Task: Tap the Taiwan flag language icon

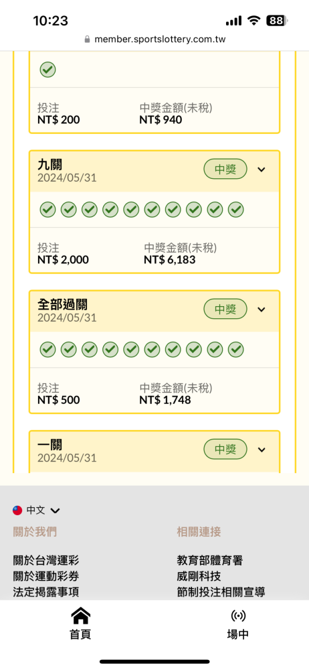Action: pyautogui.click(x=17, y=510)
